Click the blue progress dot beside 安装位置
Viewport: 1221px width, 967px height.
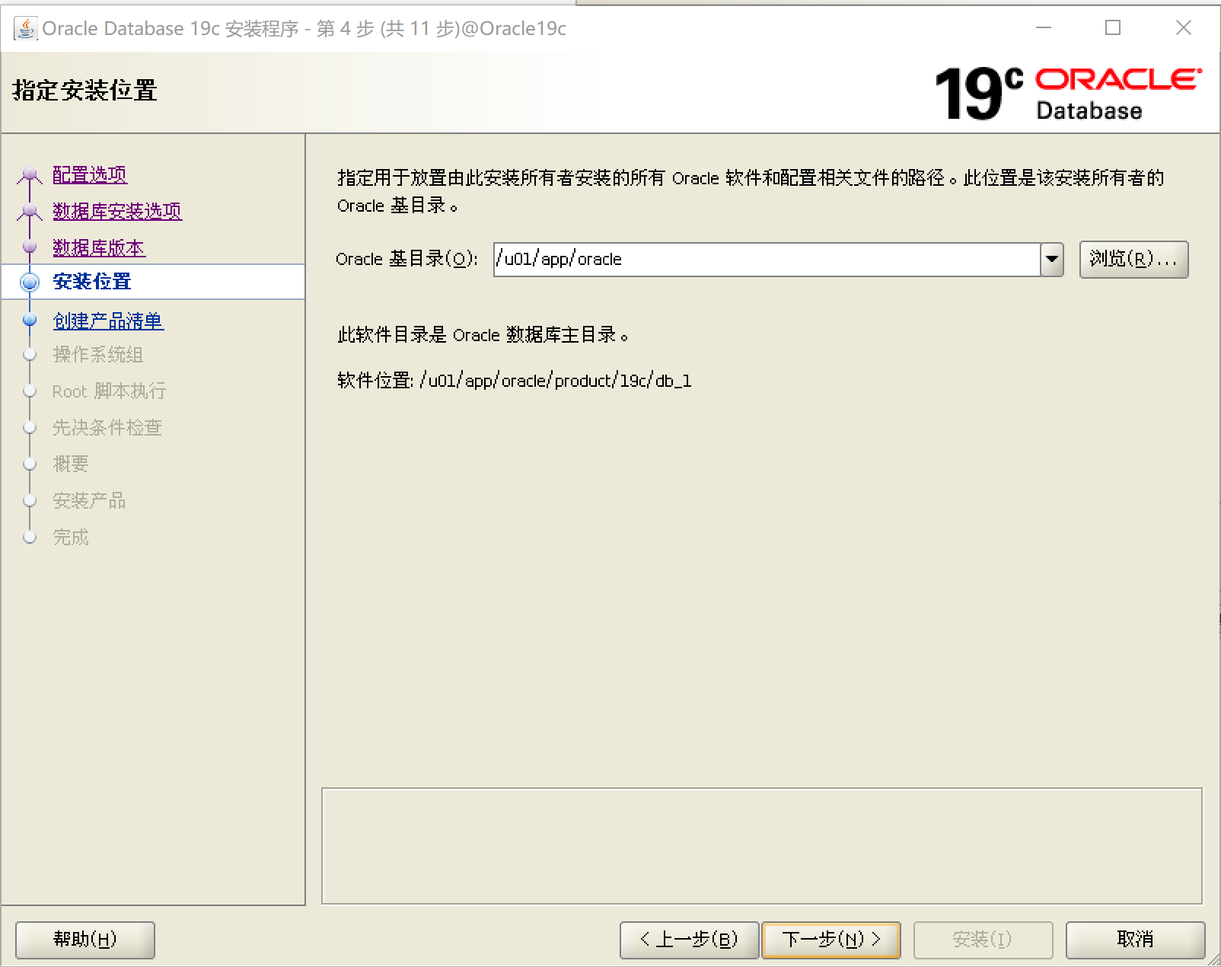pos(29,282)
